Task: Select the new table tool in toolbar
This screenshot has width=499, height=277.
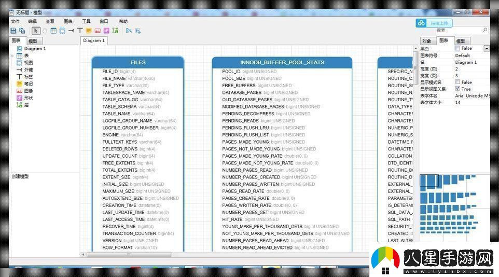Action: click(x=53, y=31)
